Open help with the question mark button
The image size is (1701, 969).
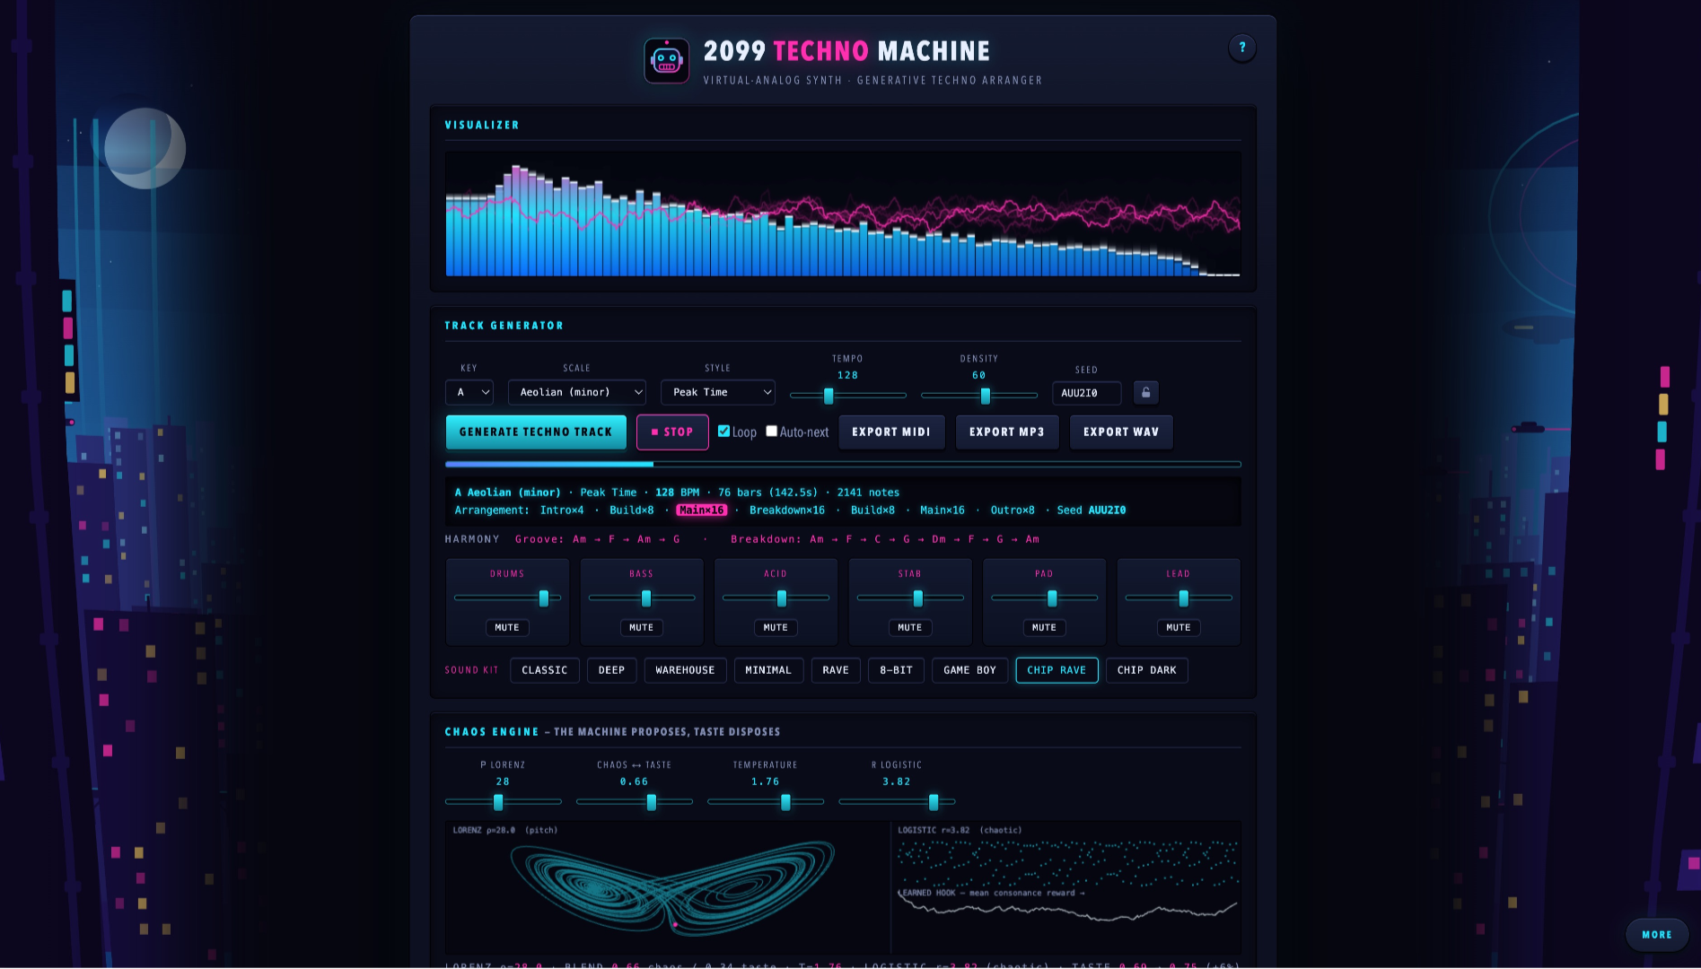[1241, 48]
